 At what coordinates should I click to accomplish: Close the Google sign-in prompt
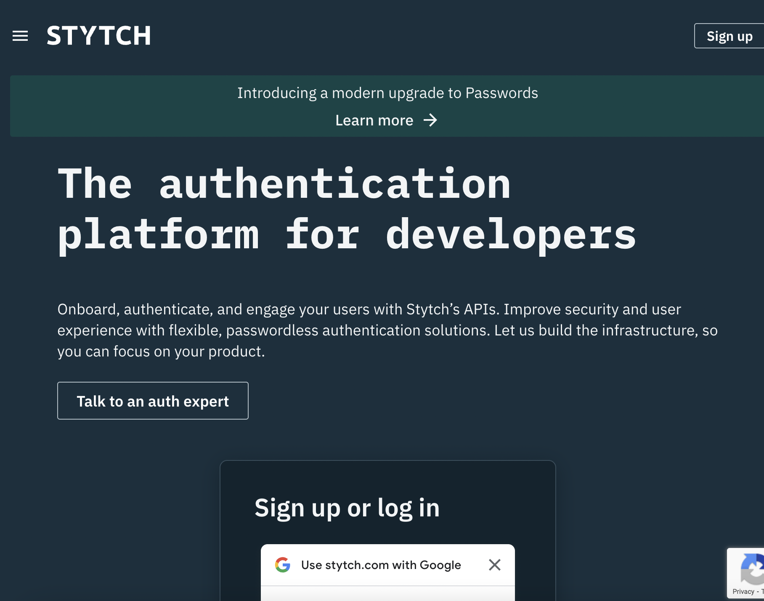click(x=495, y=565)
